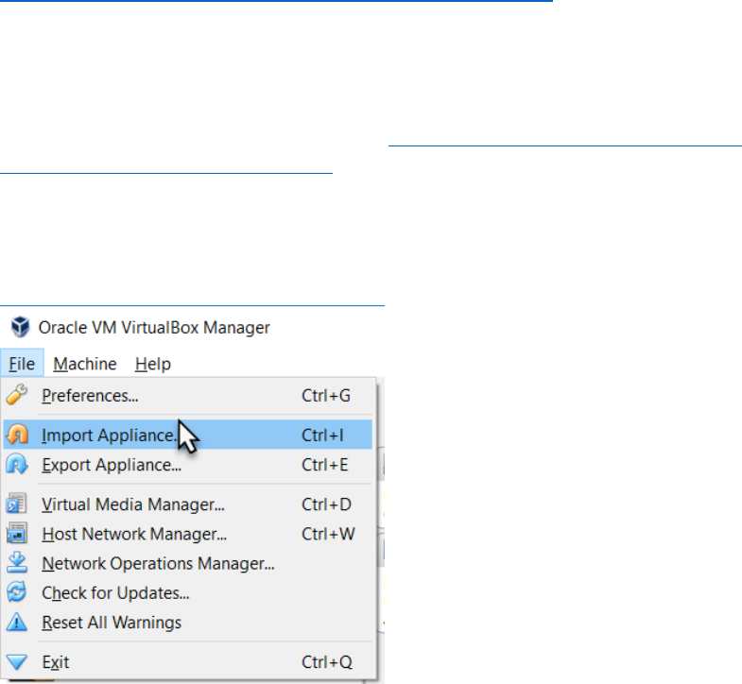This screenshot has width=742, height=684.
Task: Click the Oracle VM VirtualBox Manager title text
Action: [154, 327]
